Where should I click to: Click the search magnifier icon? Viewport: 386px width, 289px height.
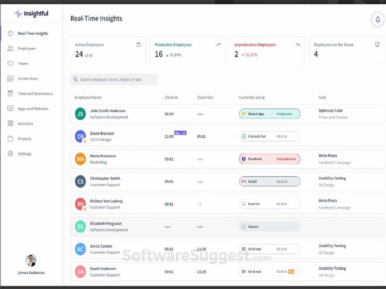tap(76, 79)
